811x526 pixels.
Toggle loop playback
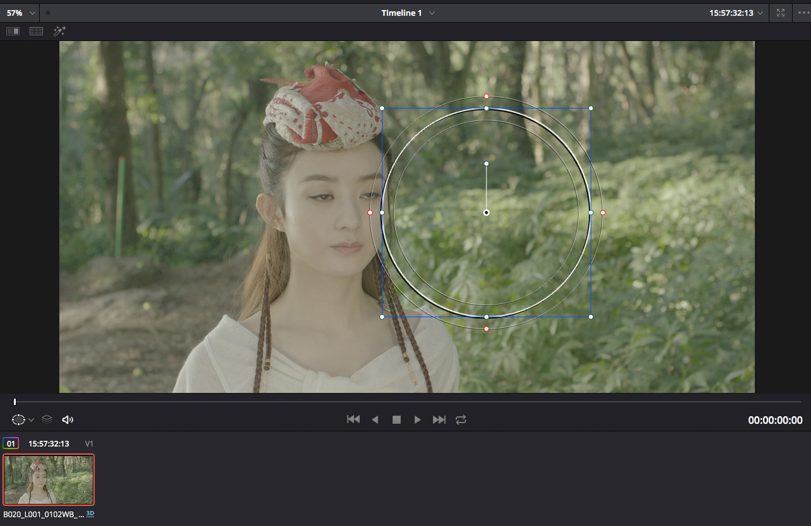pyautogui.click(x=461, y=419)
